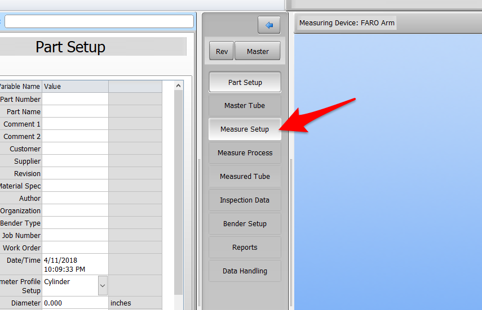Open the Master Tube menu
The image size is (482, 310).
click(245, 106)
